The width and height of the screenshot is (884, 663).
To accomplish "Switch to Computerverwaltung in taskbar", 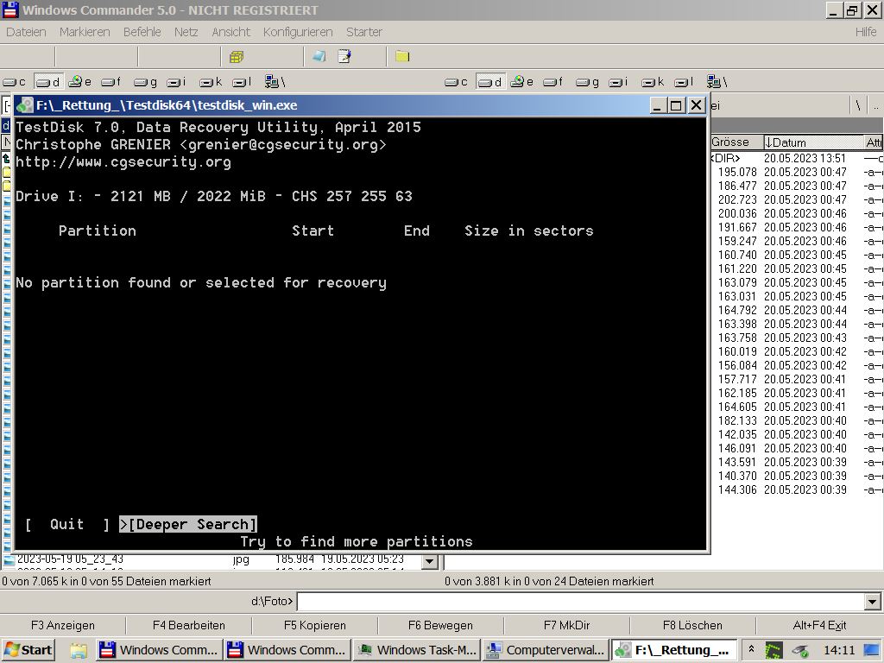I will click(546, 650).
